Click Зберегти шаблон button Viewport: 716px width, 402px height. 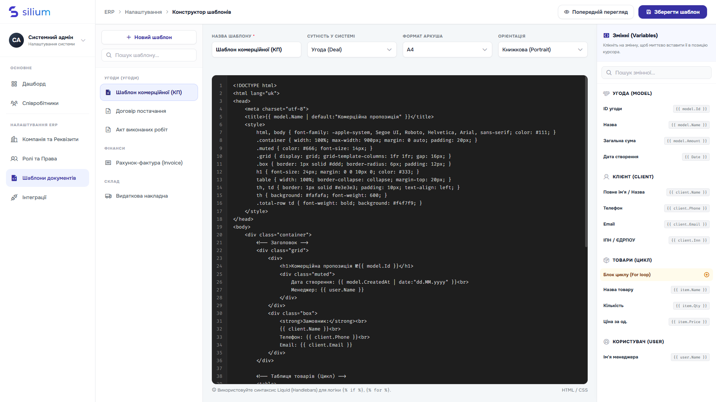click(x=672, y=12)
